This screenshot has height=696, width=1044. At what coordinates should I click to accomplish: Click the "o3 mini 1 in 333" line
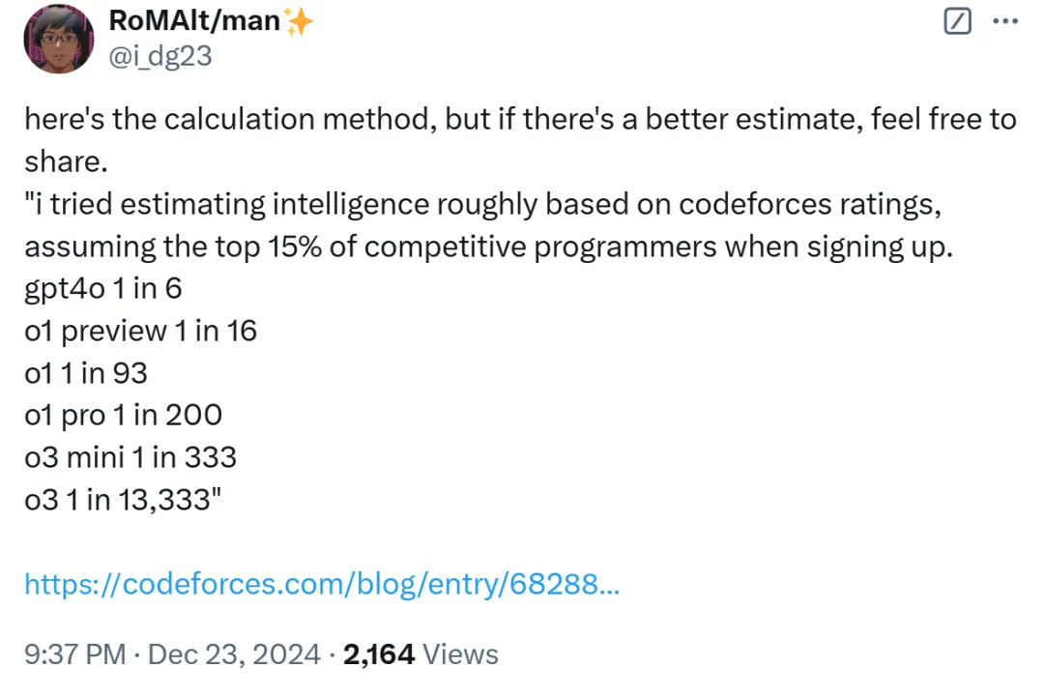[130, 458]
